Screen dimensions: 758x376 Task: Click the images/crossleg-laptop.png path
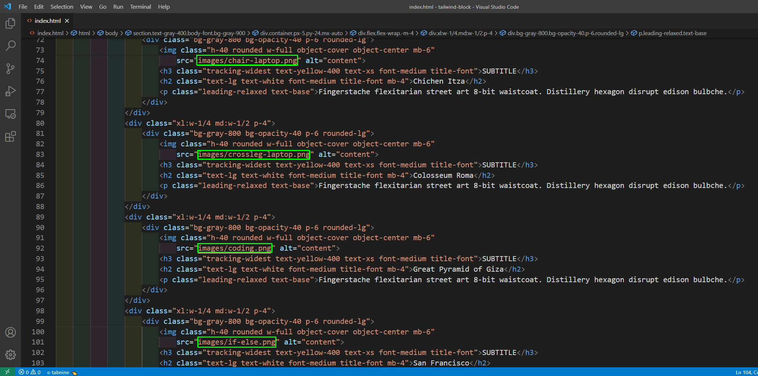(254, 155)
